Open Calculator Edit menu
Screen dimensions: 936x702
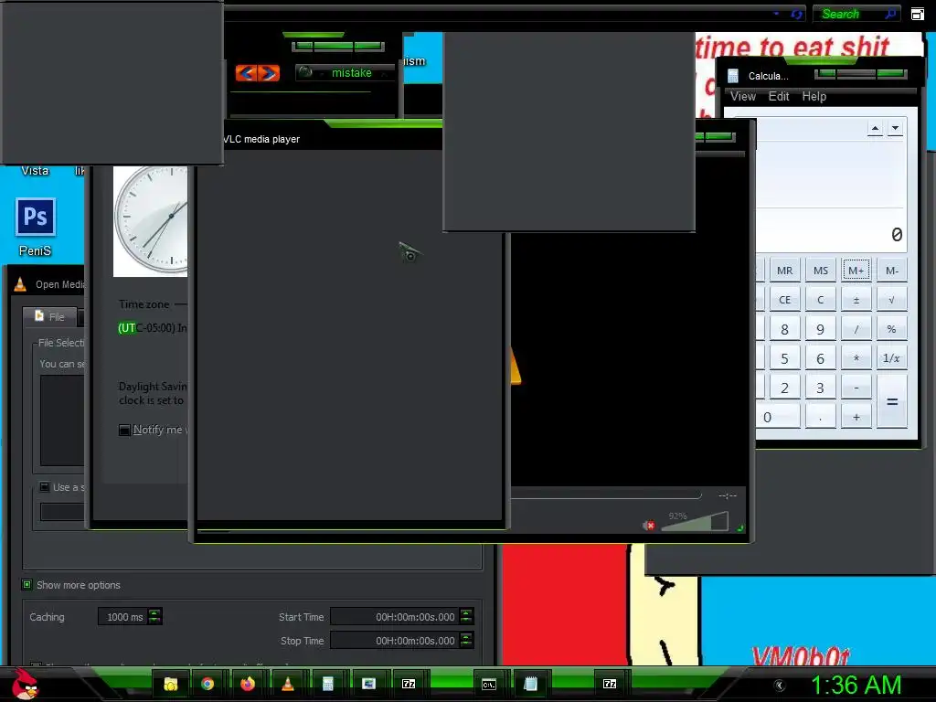click(x=779, y=97)
